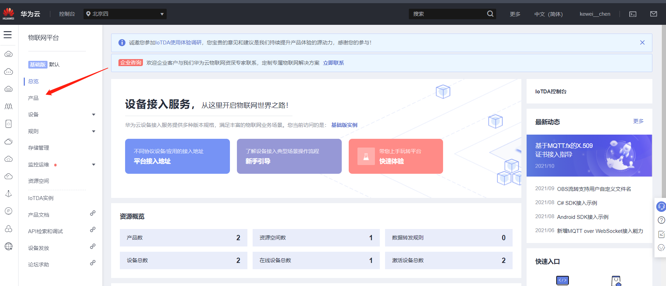
Task: Click the 激活设备总数 statistic card
Action: [x=449, y=260]
